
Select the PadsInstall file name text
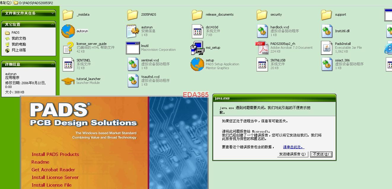(x=343, y=44)
